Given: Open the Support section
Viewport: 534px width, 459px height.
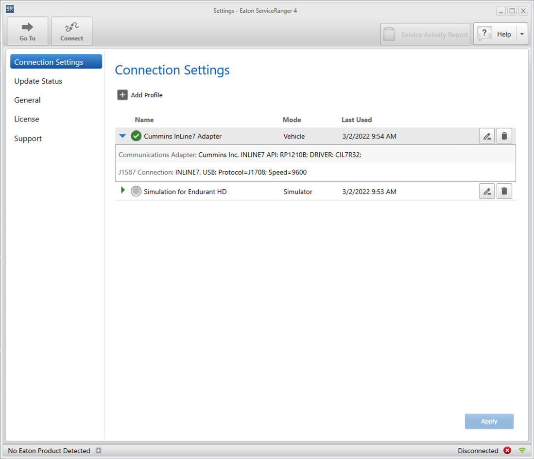Looking at the screenshot, I should (x=28, y=139).
